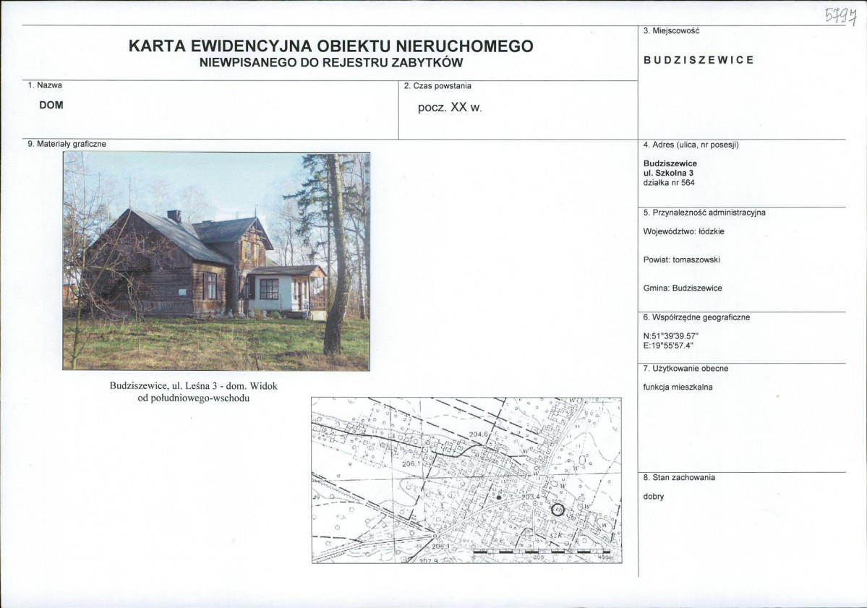Click the label '3. Miejscowość'
This screenshot has width=867, height=608.
[671, 31]
